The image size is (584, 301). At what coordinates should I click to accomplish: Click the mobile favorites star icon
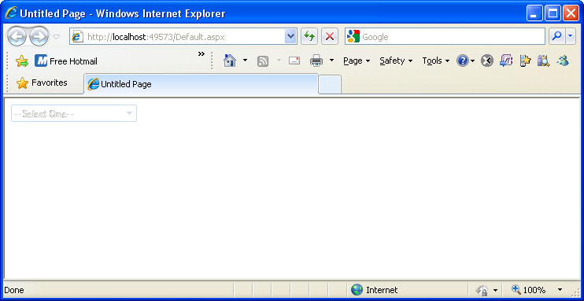(525, 61)
